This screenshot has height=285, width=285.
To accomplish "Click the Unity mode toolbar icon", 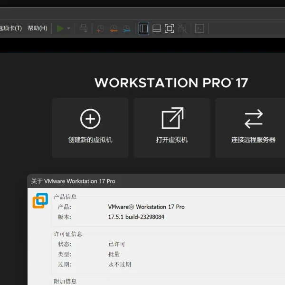I will [182, 28].
